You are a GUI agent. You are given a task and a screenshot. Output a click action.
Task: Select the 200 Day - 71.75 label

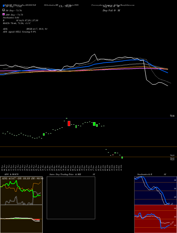[x=14, y=15]
